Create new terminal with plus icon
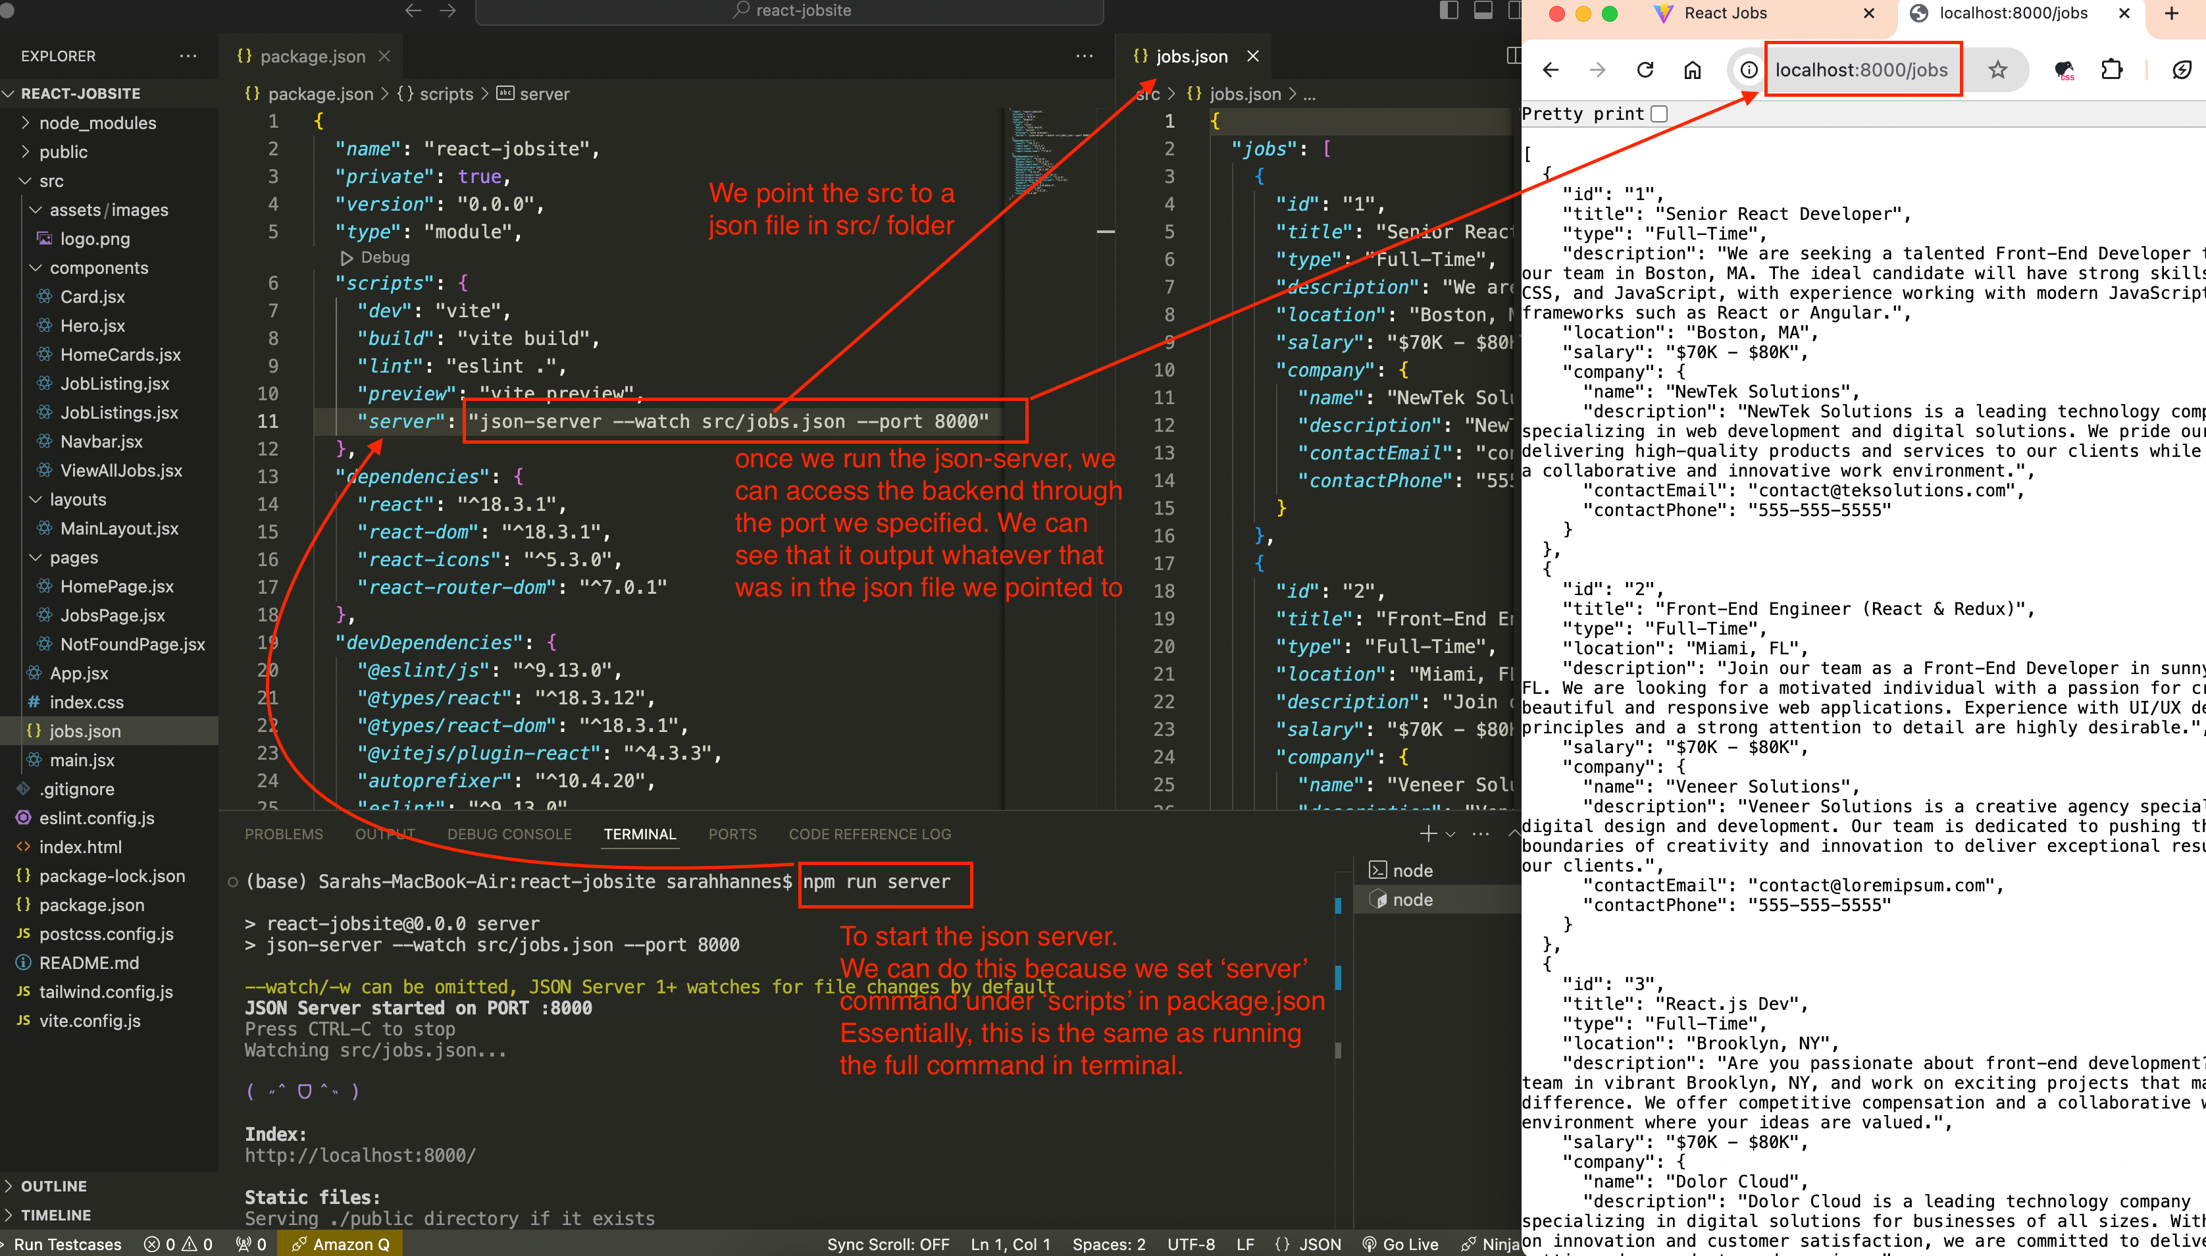The width and height of the screenshot is (2206, 1256). pyautogui.click(x=1428, y=834)
